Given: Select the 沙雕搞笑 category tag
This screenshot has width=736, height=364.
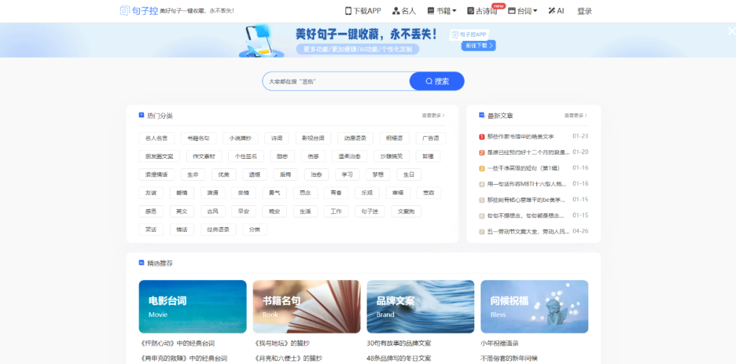Looking at the screenshot, I should [391, 156].
